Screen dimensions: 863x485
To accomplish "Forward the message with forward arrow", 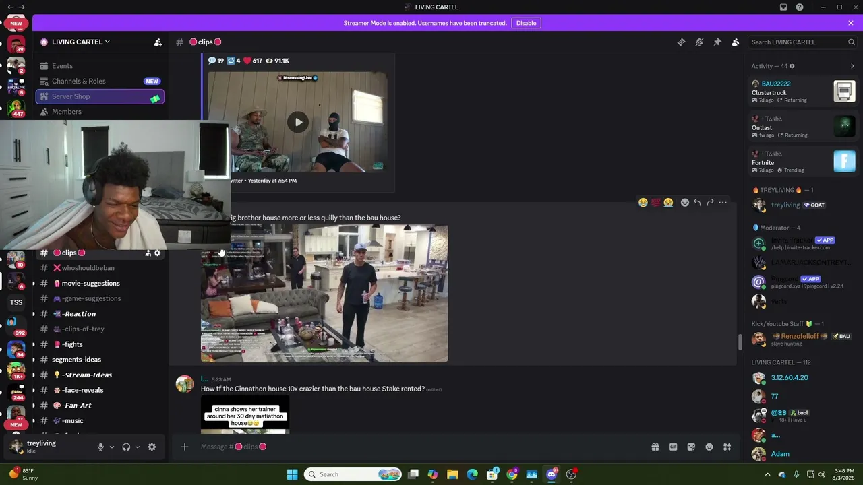I will pos(710,203).
